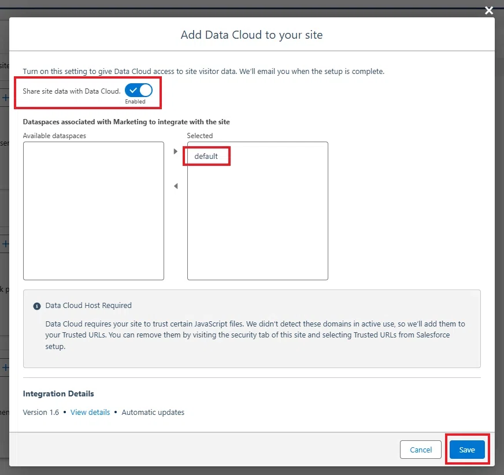Image resolution: width=504 pixels, height=475 pixels.
Task: Toggle Share site data with Data Cloud switch
Action: (x=139, y=90)
